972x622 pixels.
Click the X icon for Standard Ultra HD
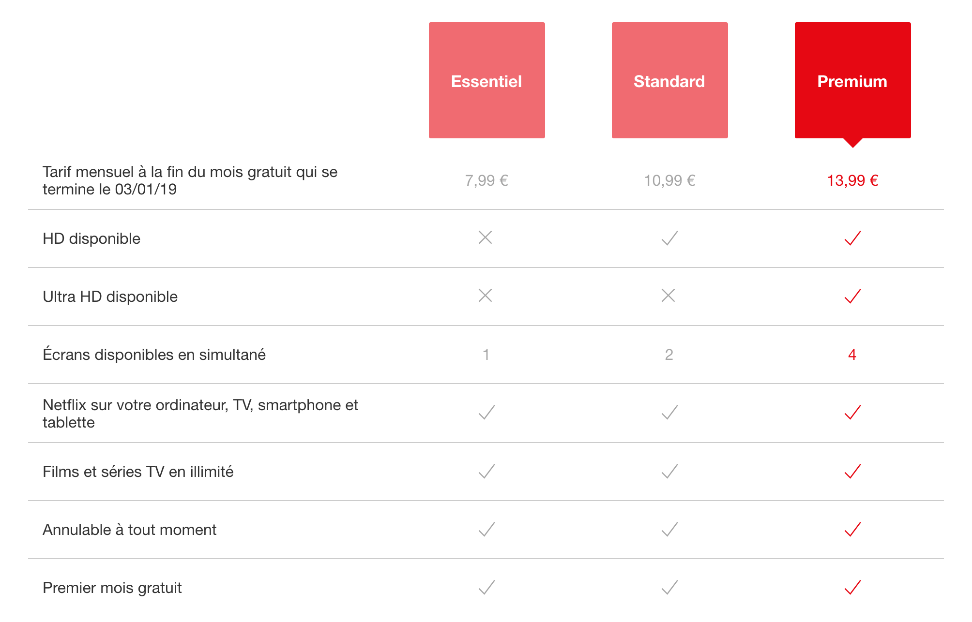pos(668,296)
